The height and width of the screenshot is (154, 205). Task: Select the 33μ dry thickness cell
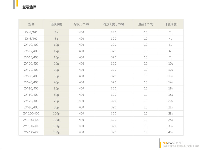click(x=171, y=126)
